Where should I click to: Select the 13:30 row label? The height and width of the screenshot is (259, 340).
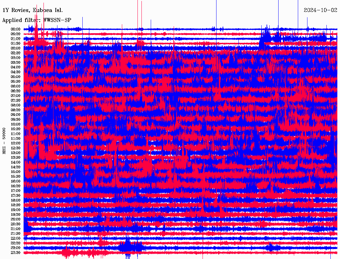click(16, 157)
